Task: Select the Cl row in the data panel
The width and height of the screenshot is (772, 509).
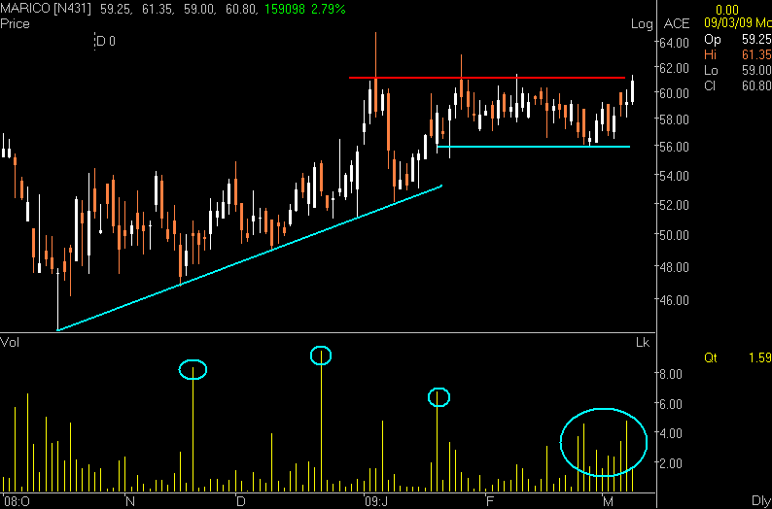Action: click(738, 86)
